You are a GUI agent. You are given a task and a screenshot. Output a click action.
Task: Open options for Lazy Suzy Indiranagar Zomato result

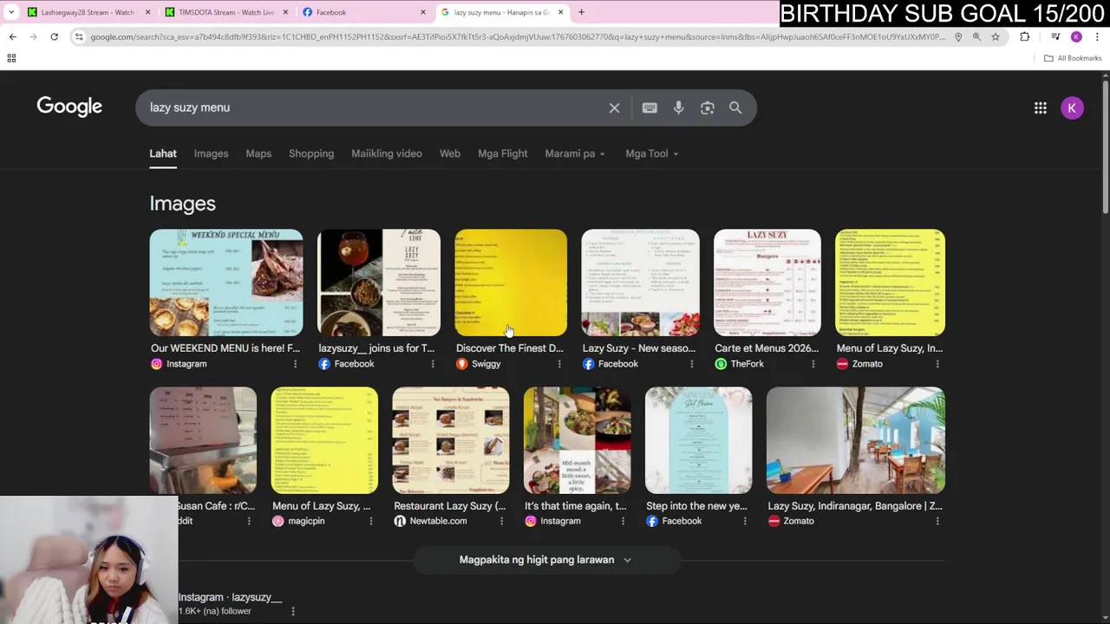tap(937, 521)
